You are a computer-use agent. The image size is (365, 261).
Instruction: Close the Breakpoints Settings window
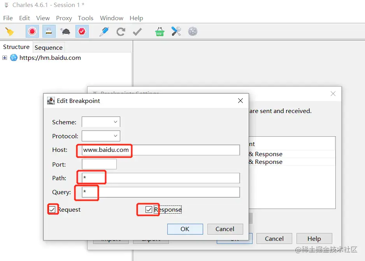(x=333, y=94)
